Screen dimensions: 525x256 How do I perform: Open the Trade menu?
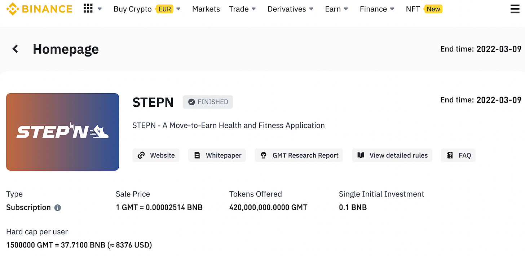[x=239, y=9]
